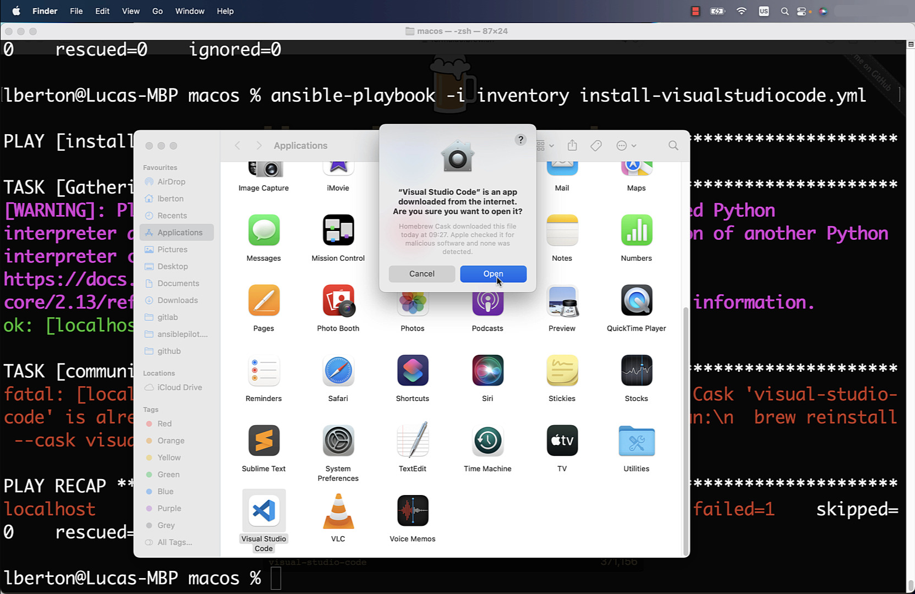Viewport: 915px width, 594px height.
Task: Select the Red tag in the sidebar
Action: (160, 424)
